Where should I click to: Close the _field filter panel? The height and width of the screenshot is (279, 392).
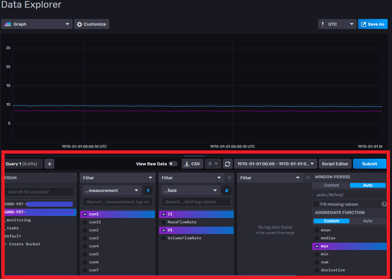click(x=229, y=178)
